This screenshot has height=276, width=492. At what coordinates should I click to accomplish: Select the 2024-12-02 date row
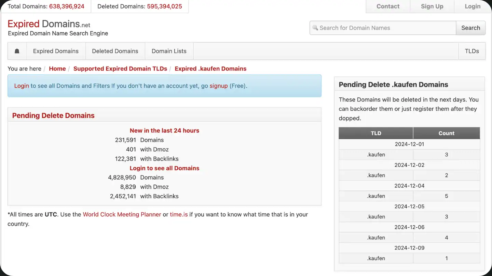click(409, 165)
